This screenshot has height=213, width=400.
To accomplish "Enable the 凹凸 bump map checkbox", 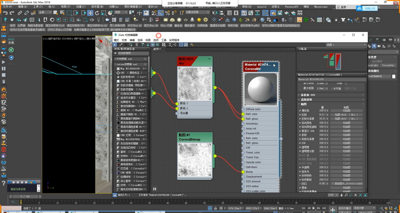I will pyautogui.click(x=300, y=183).
